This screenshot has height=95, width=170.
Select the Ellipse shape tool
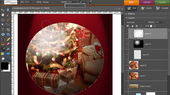pos(8,54)
